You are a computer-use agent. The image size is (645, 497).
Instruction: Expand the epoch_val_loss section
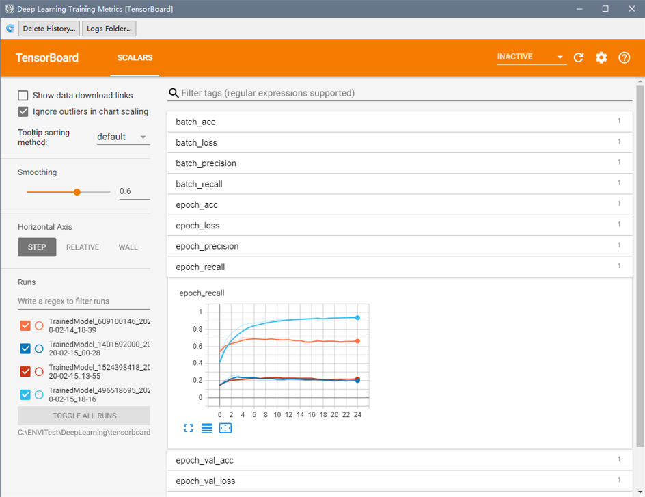pos(400,481)
